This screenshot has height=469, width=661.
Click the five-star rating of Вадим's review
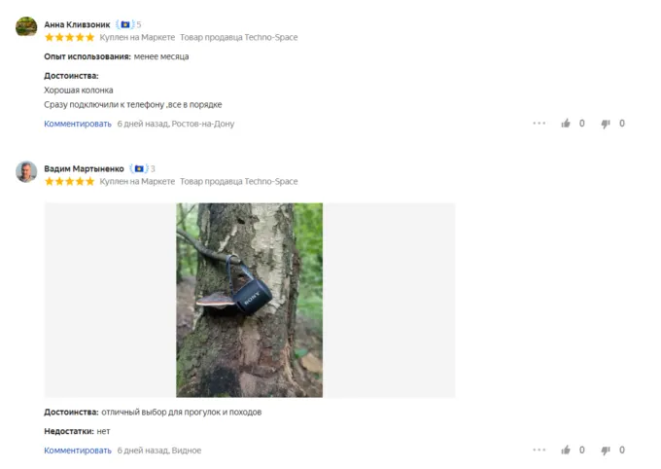point(70,182)
